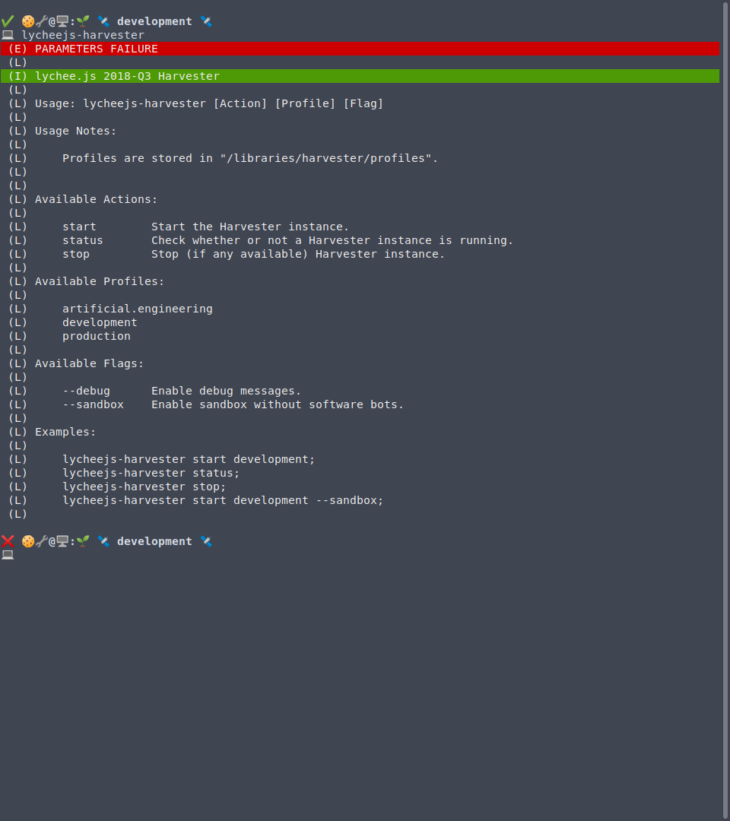The width and height of the screenshot is (730, 821).
Task: Click example 'lycheejs-harvester stop;'
Action: tap(144, 487)
